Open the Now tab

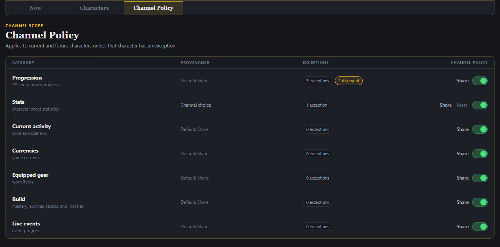tap(35, 8)
